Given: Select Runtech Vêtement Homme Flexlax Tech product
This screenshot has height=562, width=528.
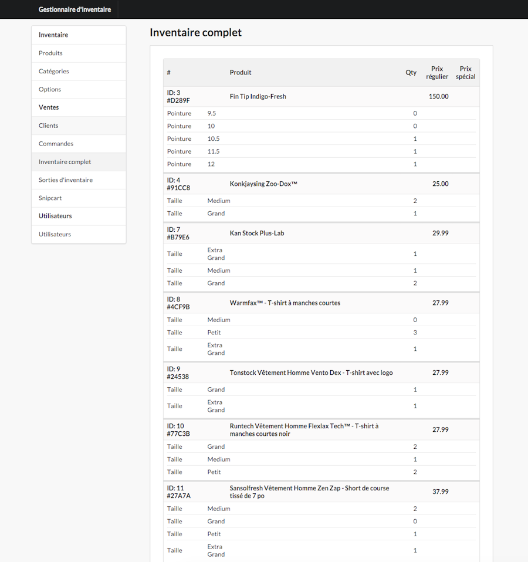Looking at the screenshot, I should tap(304, 430).
